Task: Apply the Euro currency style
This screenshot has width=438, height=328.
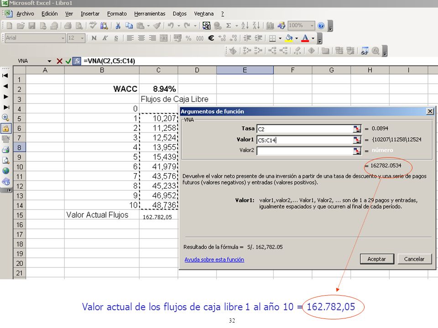Action: (211, 38)
